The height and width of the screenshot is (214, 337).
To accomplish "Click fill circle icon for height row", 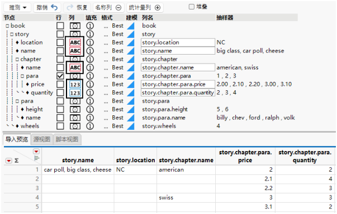I will pyautogui.click(x=90, y=109).
